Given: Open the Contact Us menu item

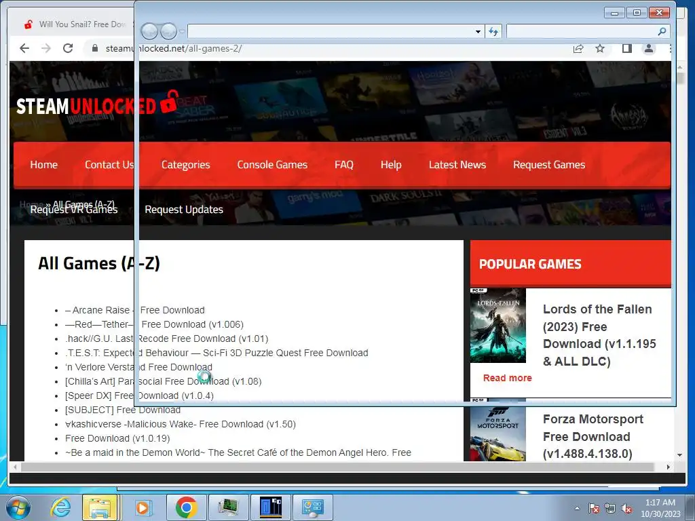Looking at the screenshot, I should coord(109,165).
